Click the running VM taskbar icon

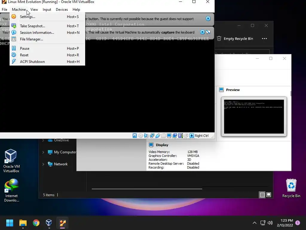coord(63,223)
